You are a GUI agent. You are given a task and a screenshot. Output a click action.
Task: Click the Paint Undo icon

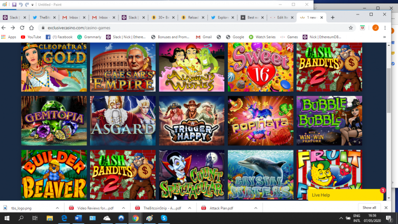(x=21, y=4)
